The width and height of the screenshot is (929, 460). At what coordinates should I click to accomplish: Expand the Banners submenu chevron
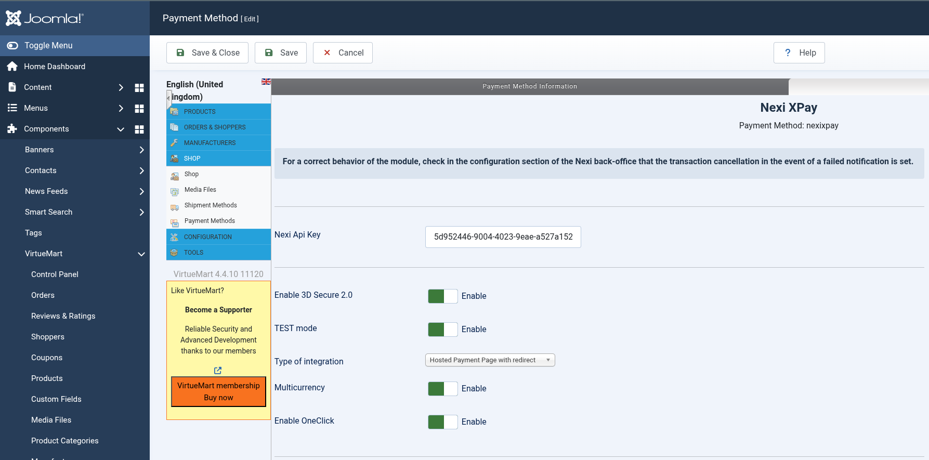tap(142, 150)
